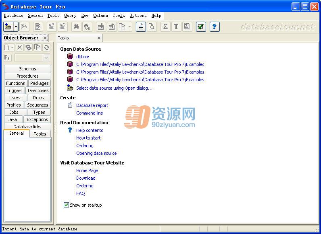Select the Sequences tab
This screenshot has height=234, width=321.
(x=38, y=105)
